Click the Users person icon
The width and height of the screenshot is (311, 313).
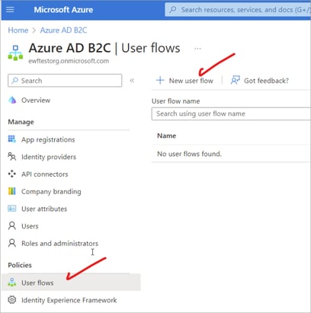click(12, 225)
